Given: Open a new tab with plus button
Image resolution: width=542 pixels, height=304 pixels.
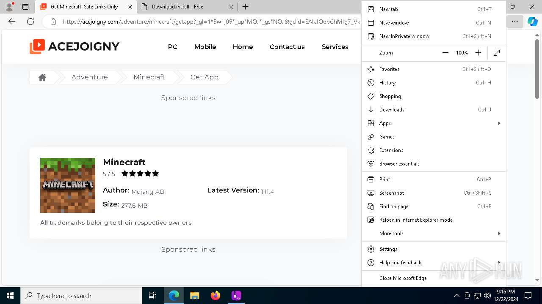Looking at the screenshot, I should point(245,7).
